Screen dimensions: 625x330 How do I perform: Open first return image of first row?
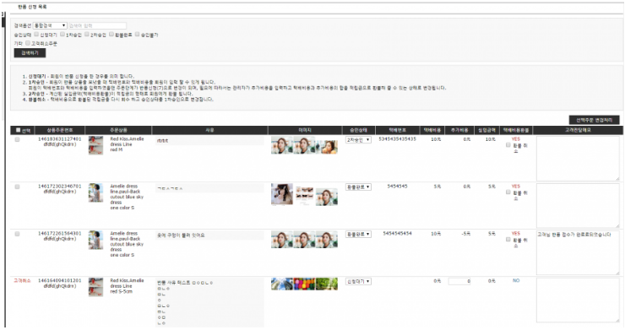coord(282,145)
